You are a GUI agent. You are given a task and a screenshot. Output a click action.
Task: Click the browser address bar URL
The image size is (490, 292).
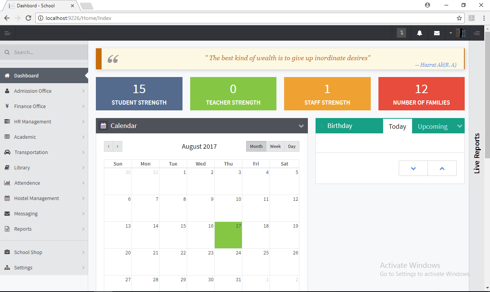point(79,18)
